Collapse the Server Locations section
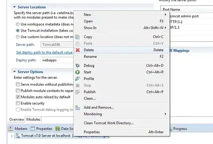The image size is (213, 144). (15, 7)
